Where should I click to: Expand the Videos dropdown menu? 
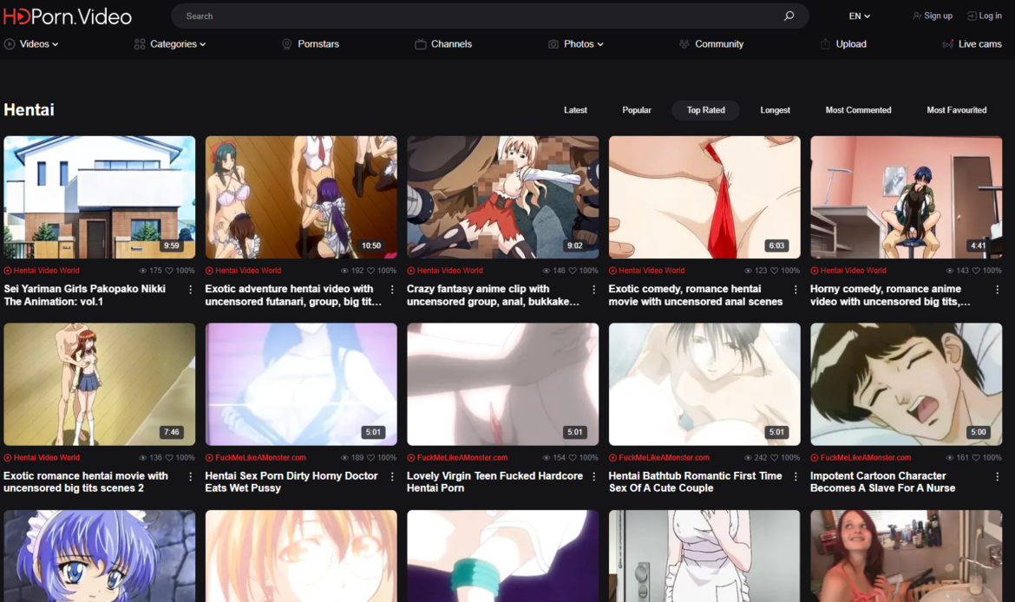(39, 44)
